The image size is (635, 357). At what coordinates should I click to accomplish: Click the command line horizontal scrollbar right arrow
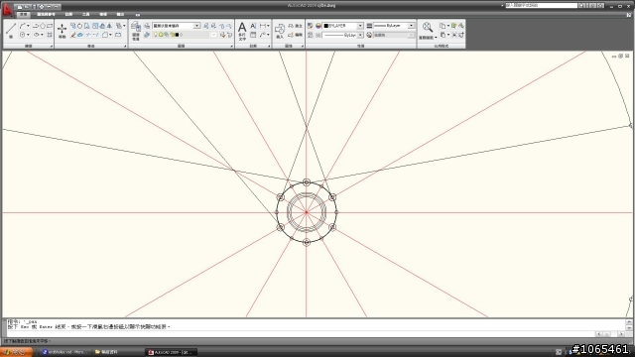621,334
